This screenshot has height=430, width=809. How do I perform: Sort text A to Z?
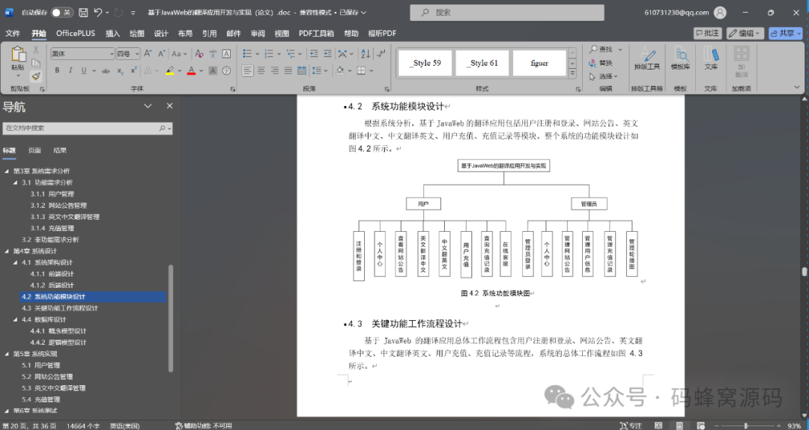coord(366,54)
